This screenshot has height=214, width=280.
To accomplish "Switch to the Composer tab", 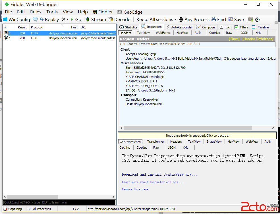I will pos(206,27).
